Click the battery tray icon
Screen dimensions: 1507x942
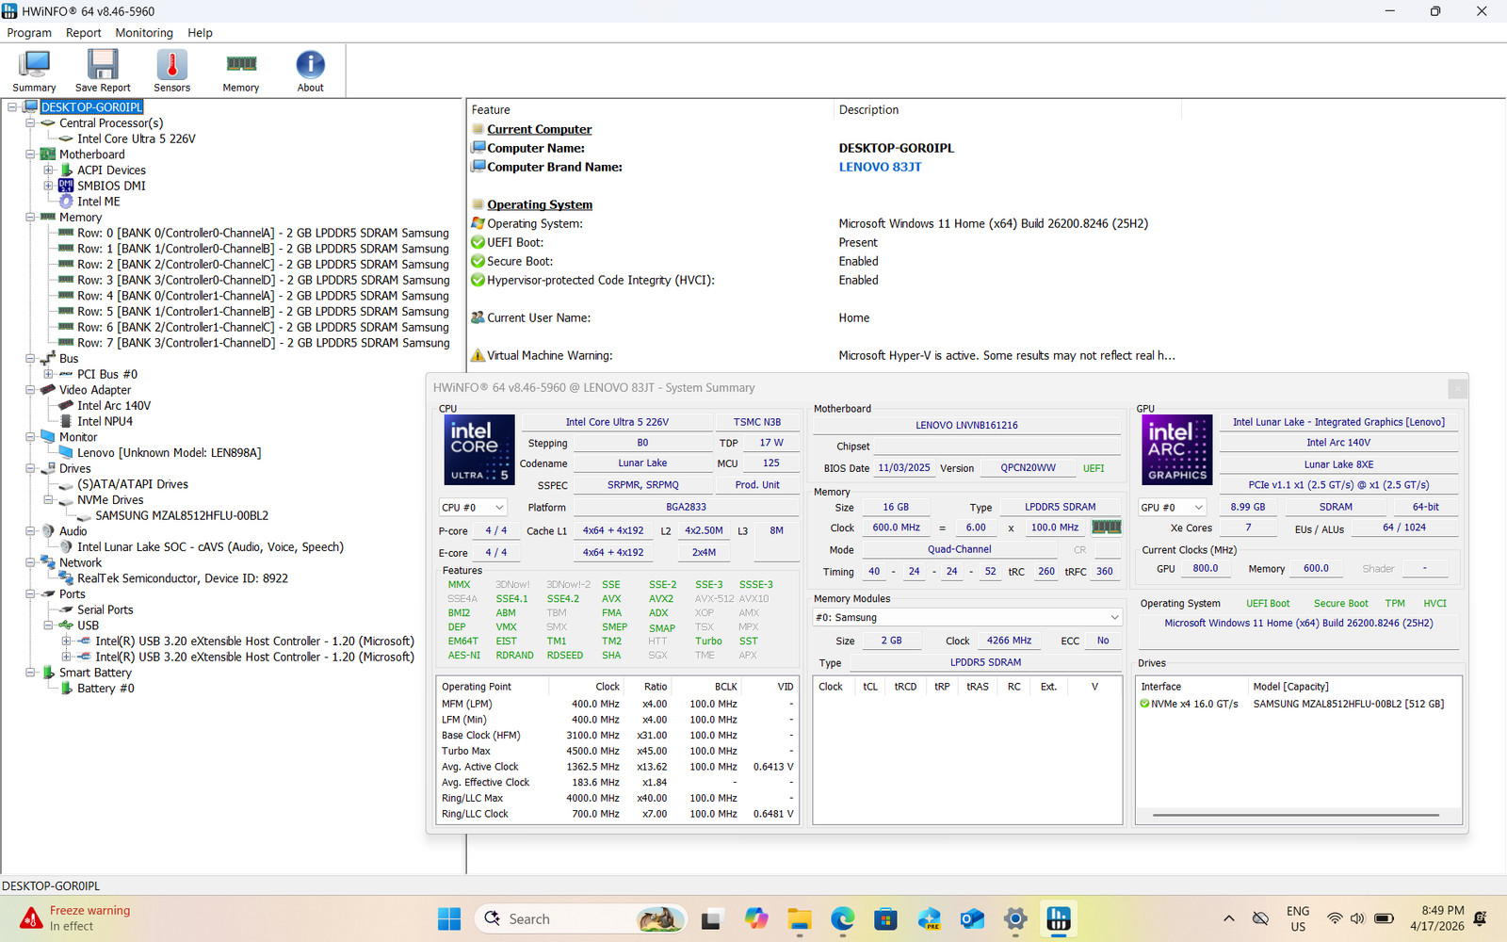pos(1384,918)
